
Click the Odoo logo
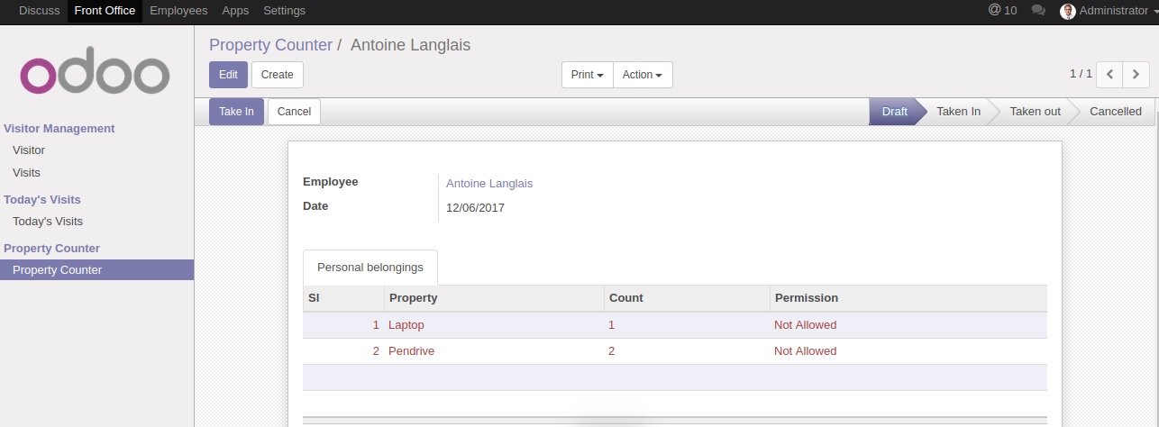coord(95,70)
